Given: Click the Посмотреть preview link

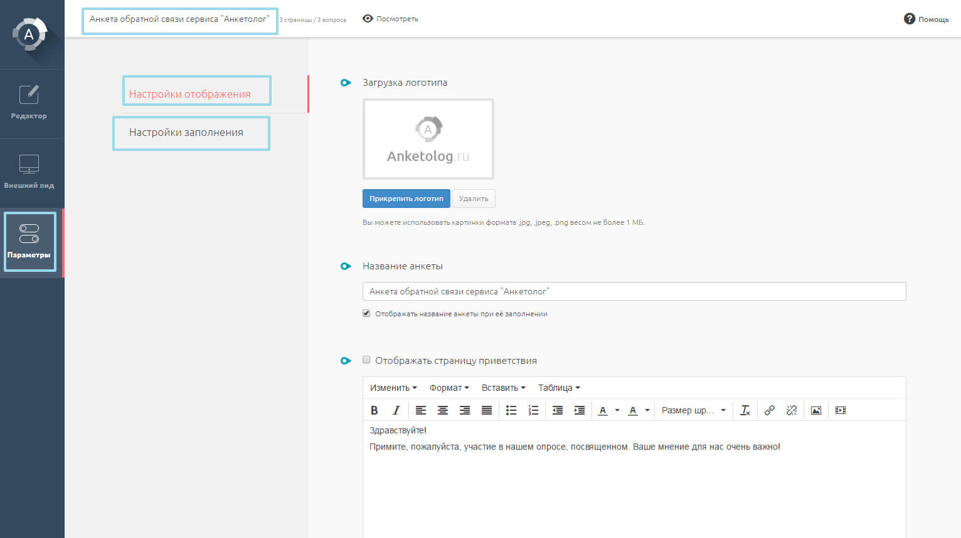Looking at the screenshot, I should (x=397, y=19).
